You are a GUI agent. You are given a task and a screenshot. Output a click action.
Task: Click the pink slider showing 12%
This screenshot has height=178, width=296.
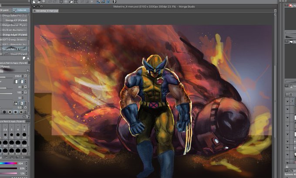coord(9,173)
